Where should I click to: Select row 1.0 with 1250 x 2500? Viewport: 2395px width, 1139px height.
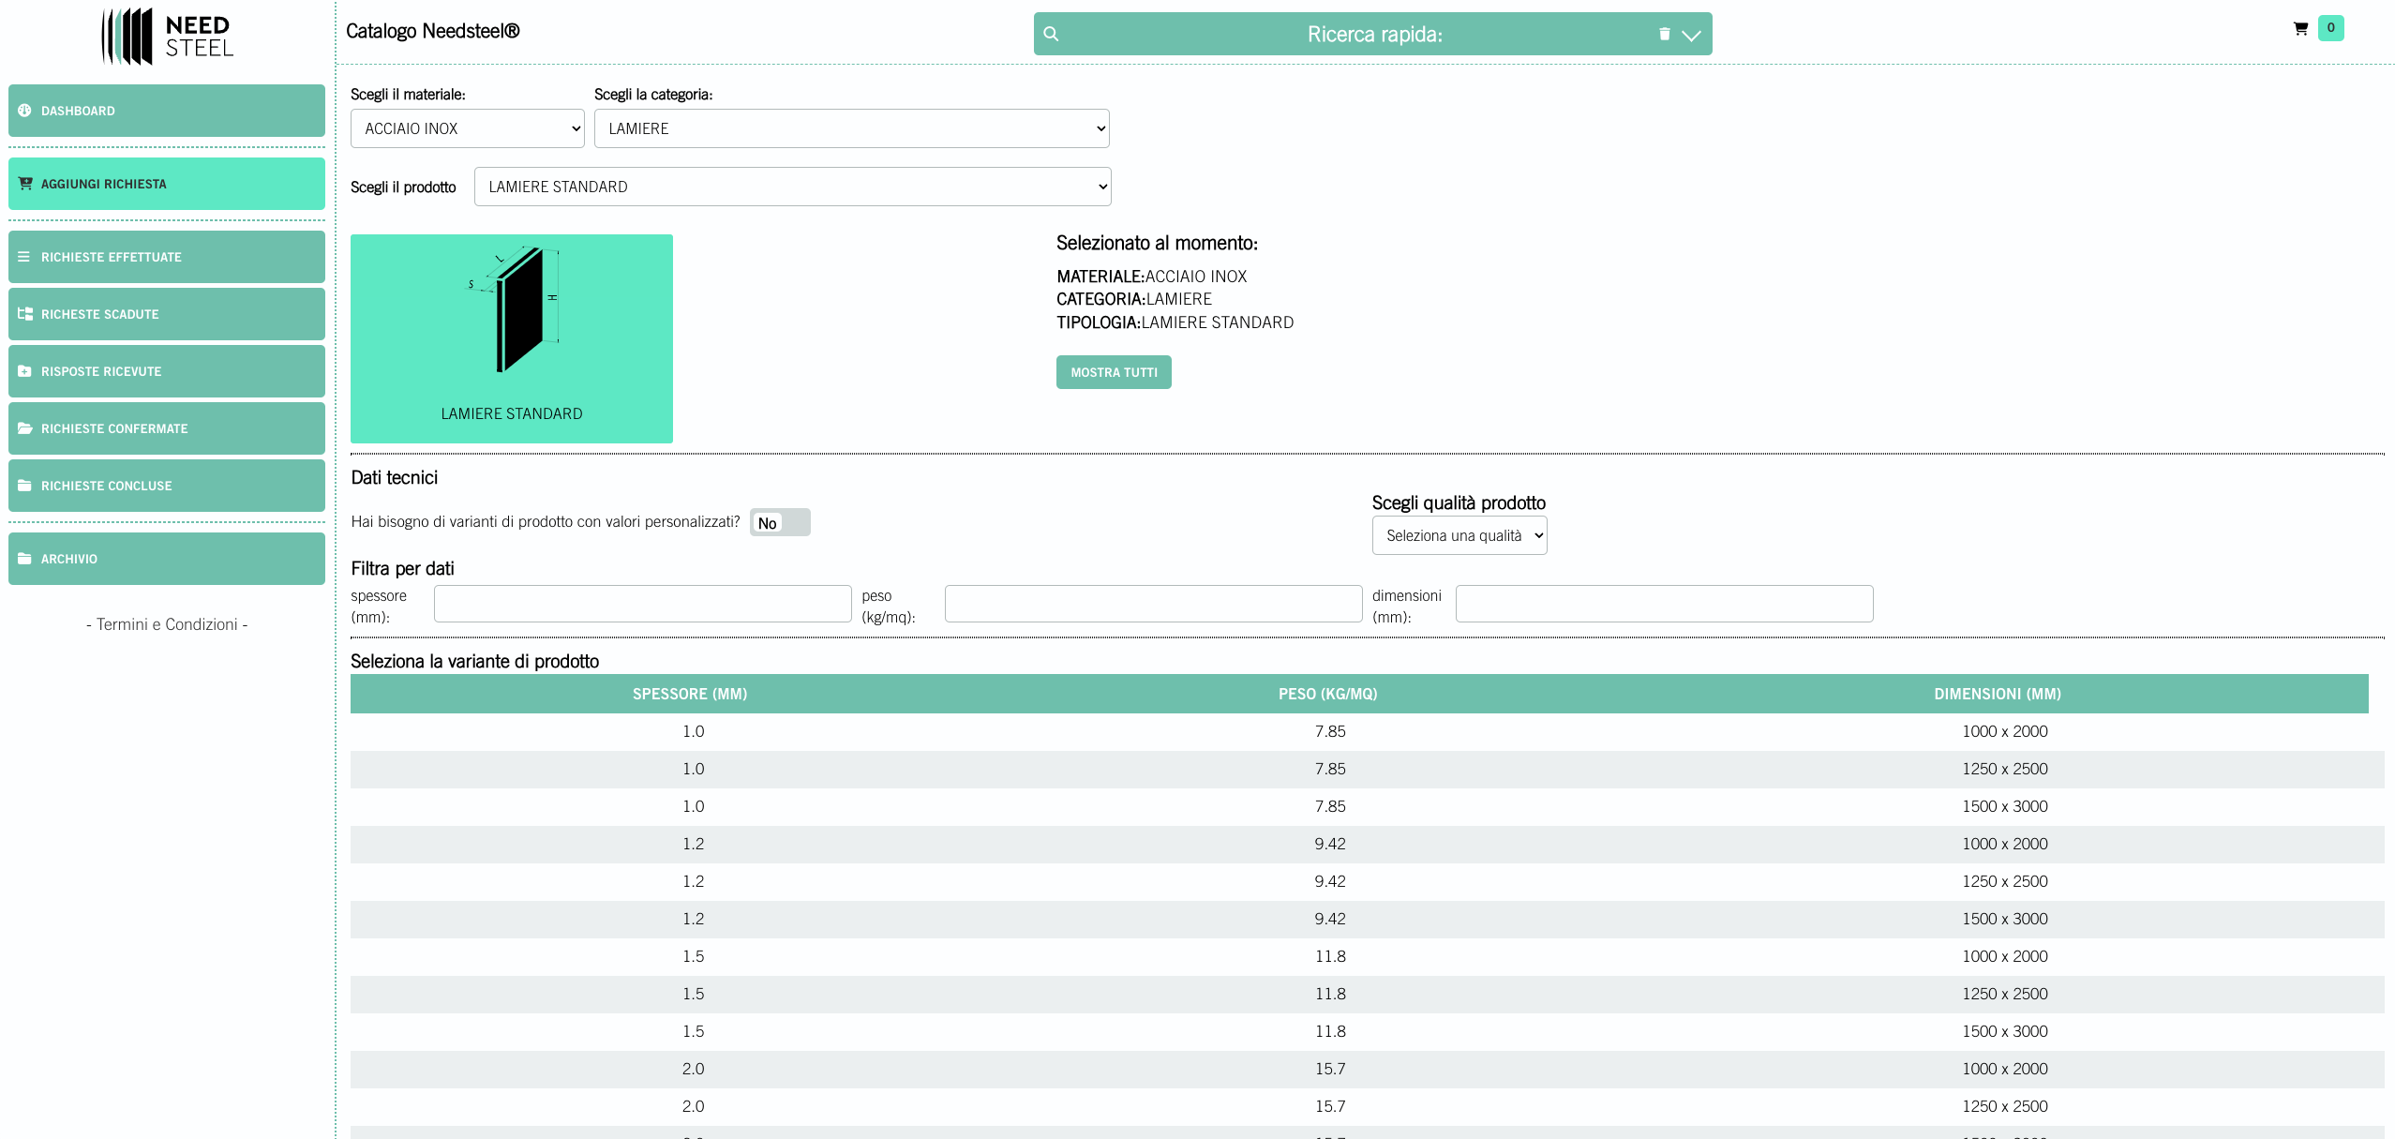(1368, 769)
